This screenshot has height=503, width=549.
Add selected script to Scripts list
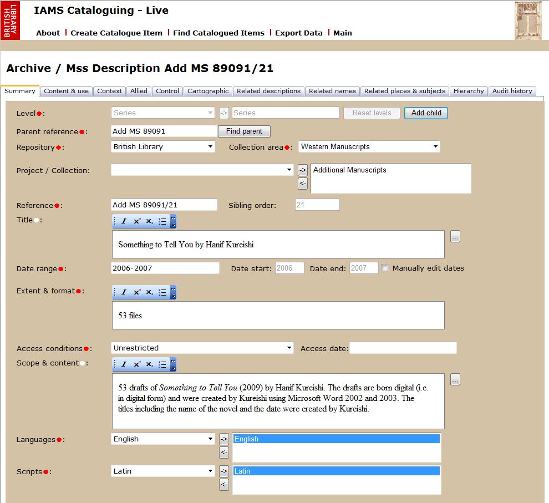223,471
